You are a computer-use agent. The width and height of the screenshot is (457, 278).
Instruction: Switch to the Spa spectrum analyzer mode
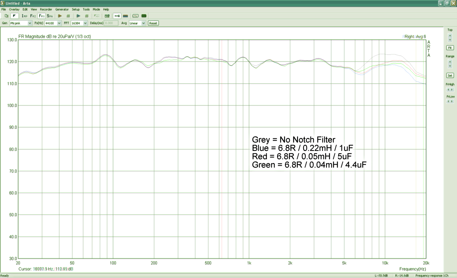tap(50, 16)
